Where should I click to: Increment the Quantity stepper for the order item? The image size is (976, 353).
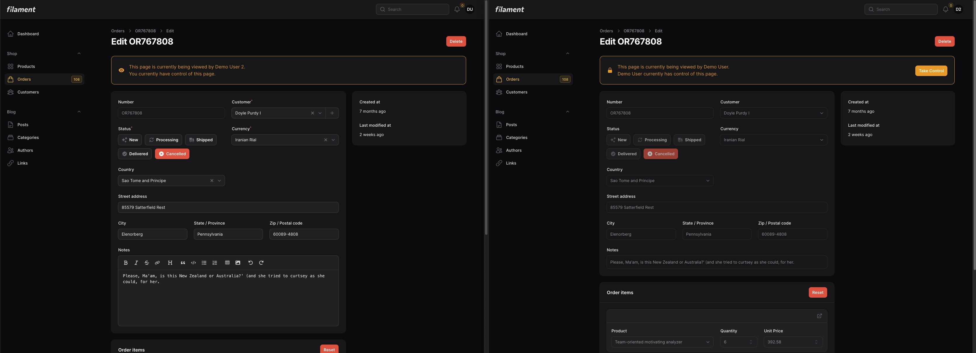[x=751, y=340]
